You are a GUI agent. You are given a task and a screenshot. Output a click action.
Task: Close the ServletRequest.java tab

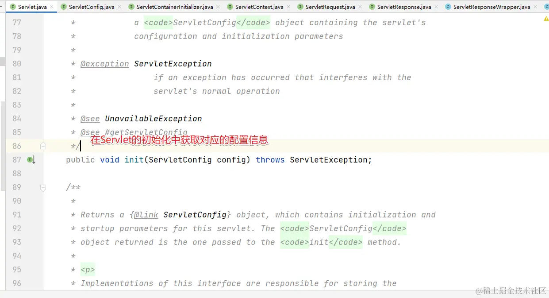click(x=361, y=7)
